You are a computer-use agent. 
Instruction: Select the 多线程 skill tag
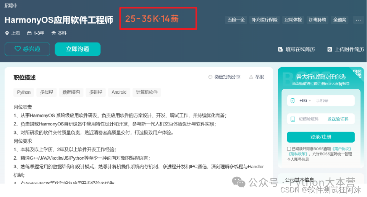[x=47, y=92]
